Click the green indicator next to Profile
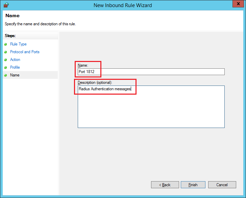Image resolution: width=246 pixels, height=198 pixels. coord(6,67)
